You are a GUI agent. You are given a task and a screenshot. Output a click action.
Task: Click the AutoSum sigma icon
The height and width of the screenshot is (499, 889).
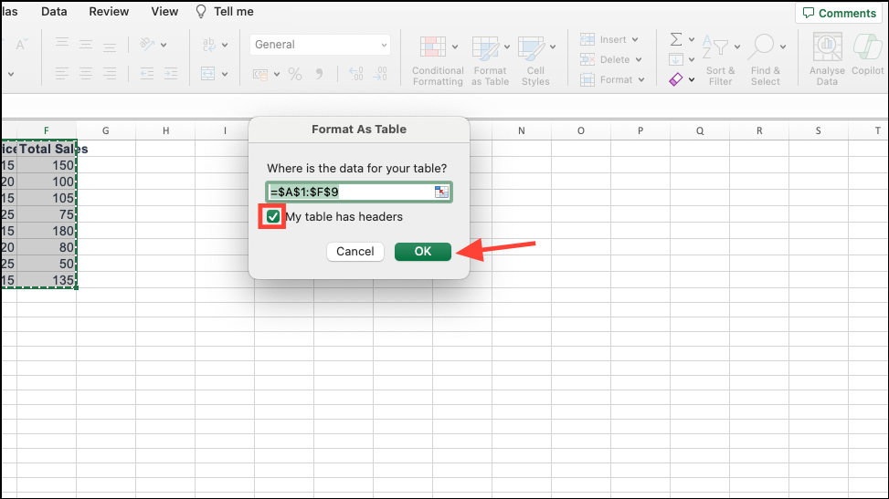tap(676, 39)
